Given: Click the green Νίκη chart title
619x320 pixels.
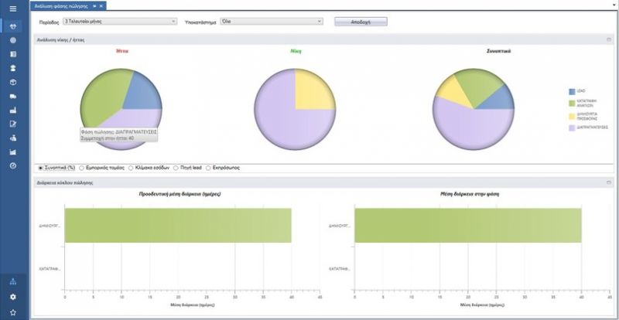Looking at the screenshot, I should click(x=296, y=51).
